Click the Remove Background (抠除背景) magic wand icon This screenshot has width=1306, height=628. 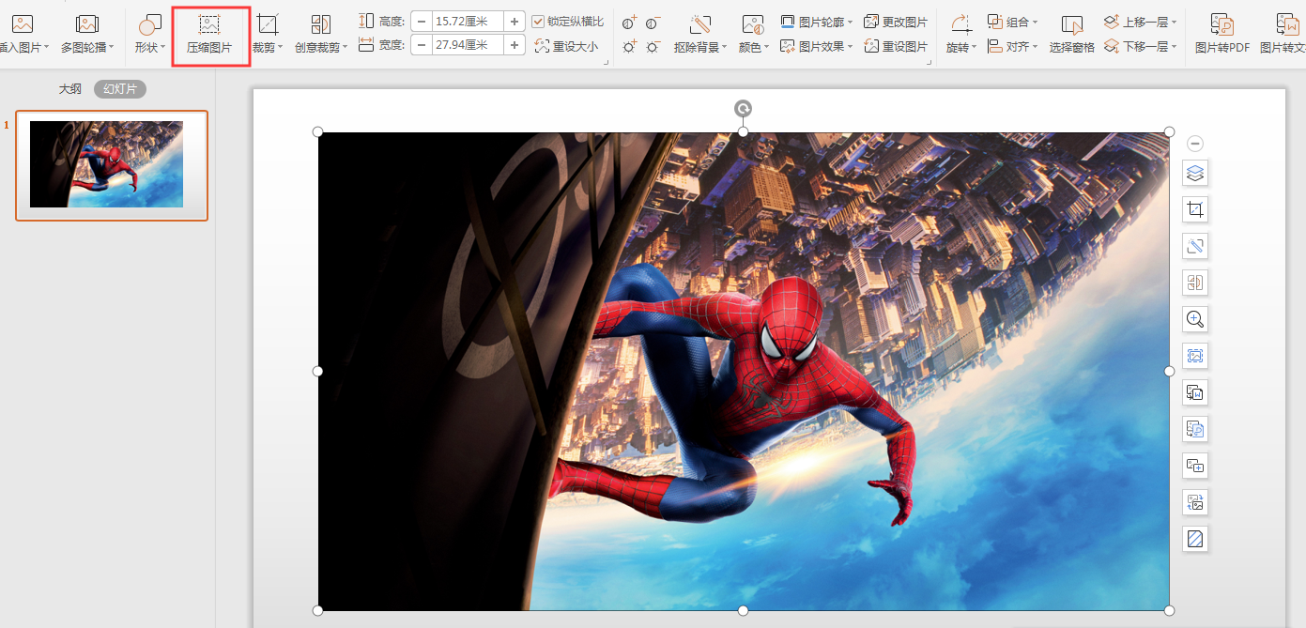(699, 24)
